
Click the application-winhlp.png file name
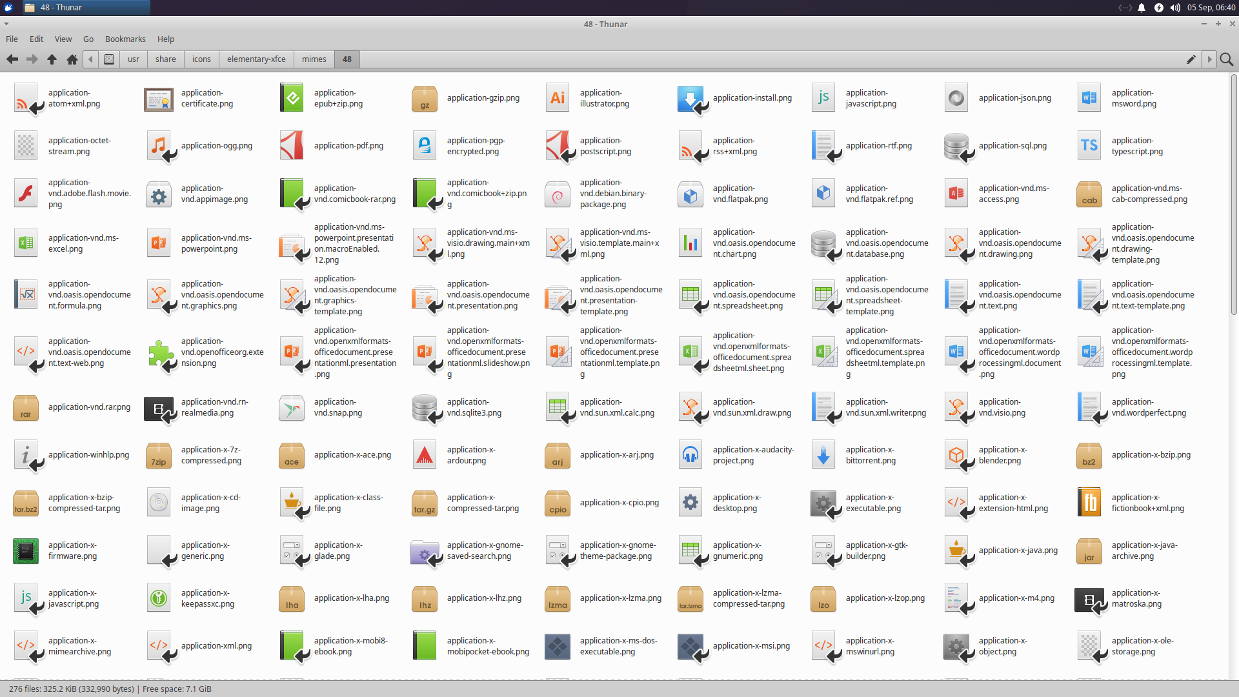pos(88,455)
